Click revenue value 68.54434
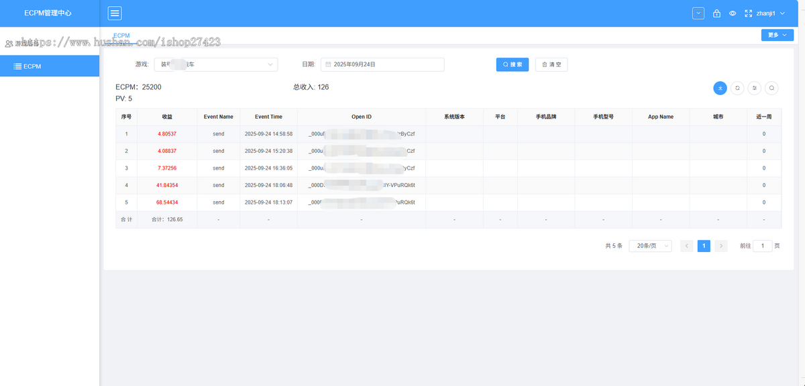 [167, 202]
